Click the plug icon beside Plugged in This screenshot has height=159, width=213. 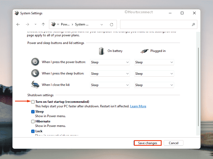[x=144, y=51]
